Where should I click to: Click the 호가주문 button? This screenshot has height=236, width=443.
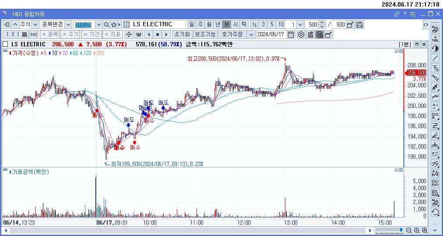point(232,35)
